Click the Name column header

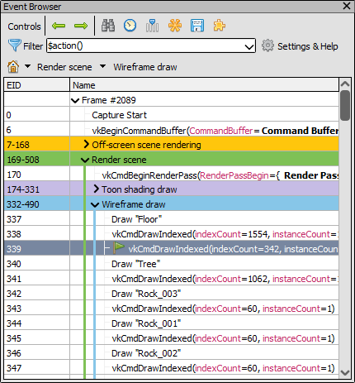click(x=204, y=85)
